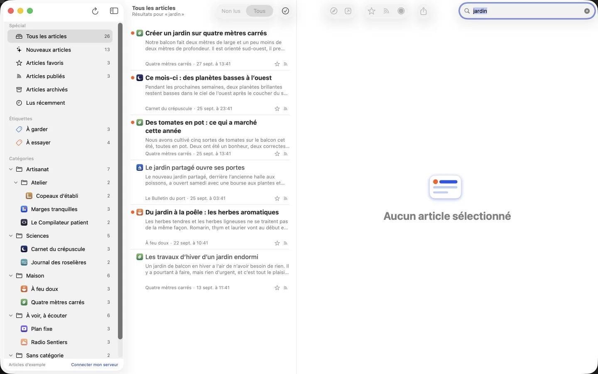Click the Articles archivés box icon
598x374 pixels.
coord(19,89)
